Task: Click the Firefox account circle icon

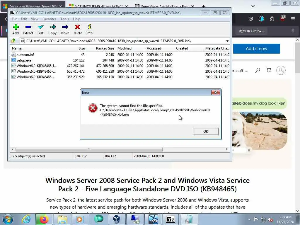Action: click(x=261, y=19)
